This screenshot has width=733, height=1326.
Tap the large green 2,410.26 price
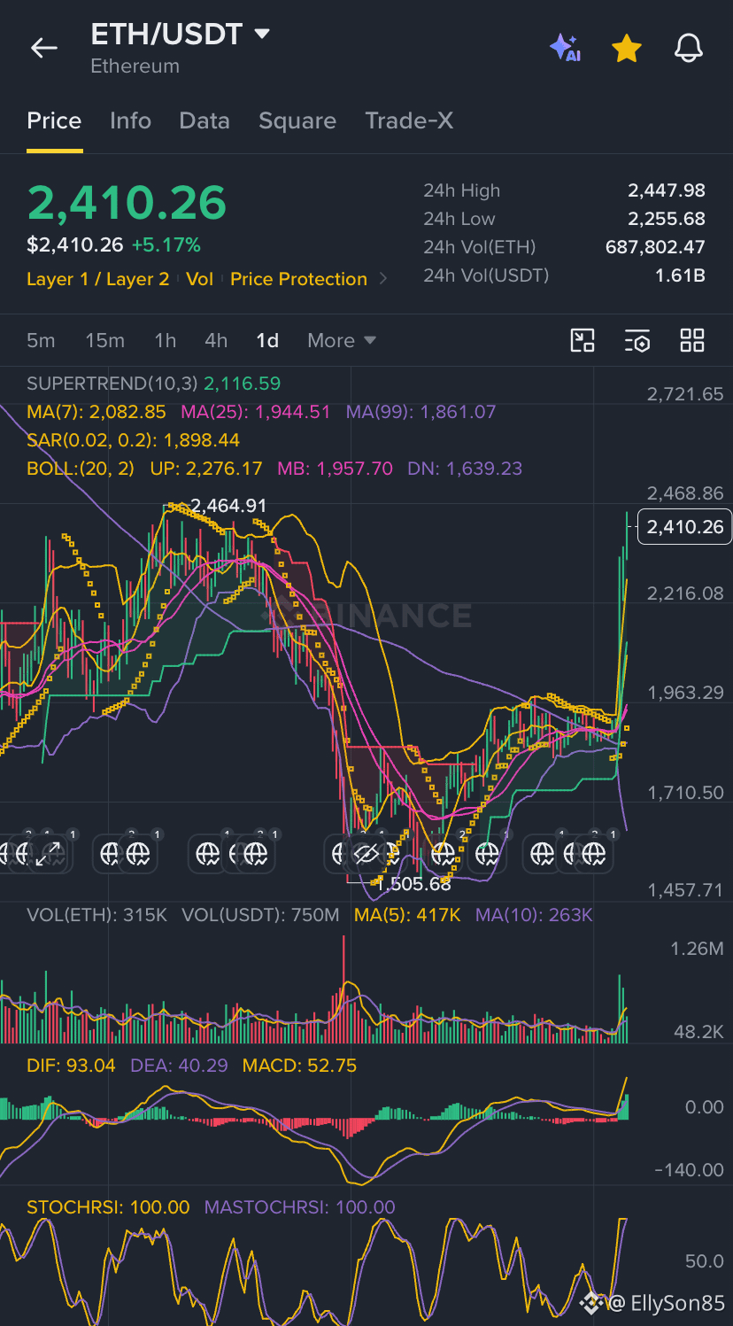click(127, 203)
